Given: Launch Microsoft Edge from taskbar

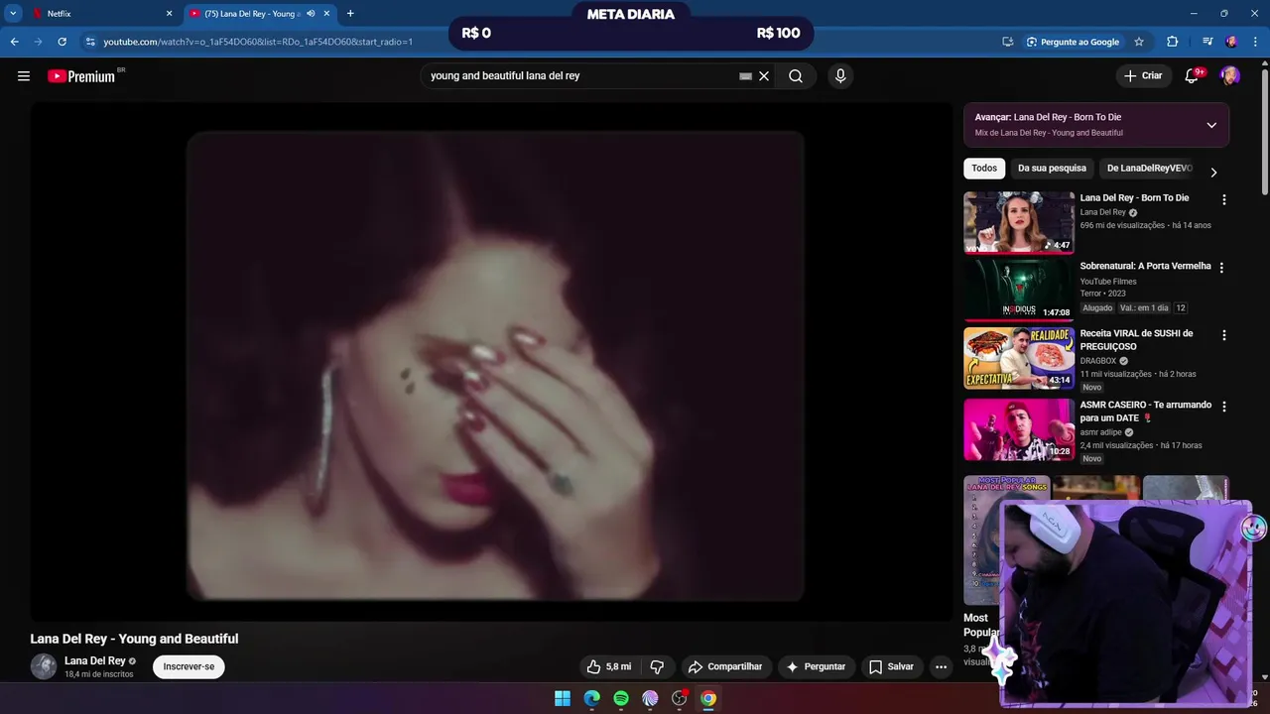Looking at the screenshot, I should point(591,698).
